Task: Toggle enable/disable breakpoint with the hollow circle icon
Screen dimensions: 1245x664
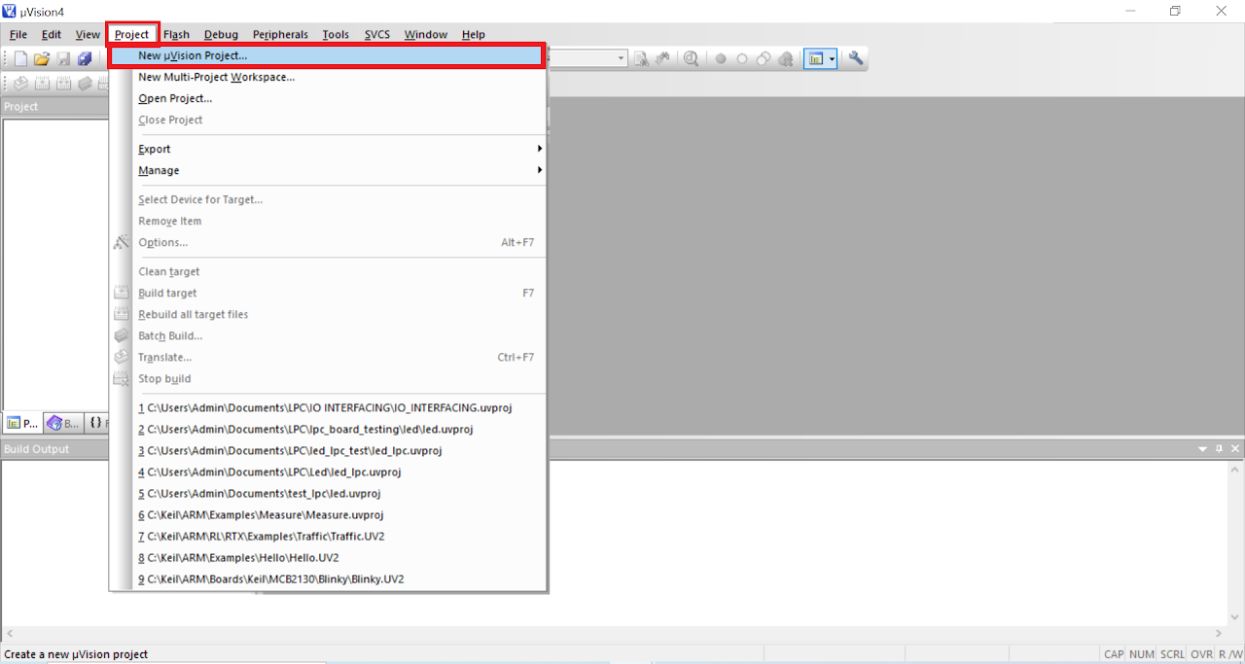Action: pos(741,58)
